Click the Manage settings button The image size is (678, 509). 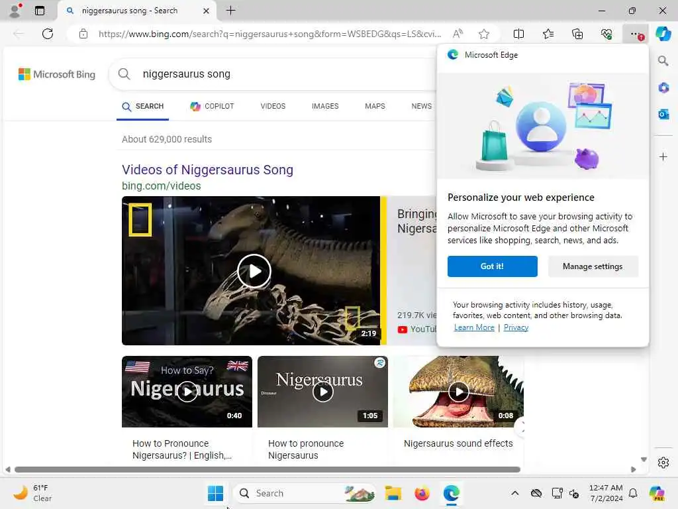pos(593,266)
